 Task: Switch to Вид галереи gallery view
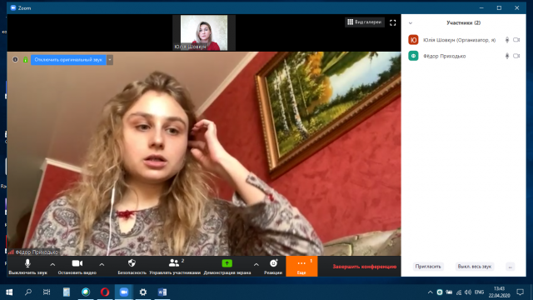point(365,22)
